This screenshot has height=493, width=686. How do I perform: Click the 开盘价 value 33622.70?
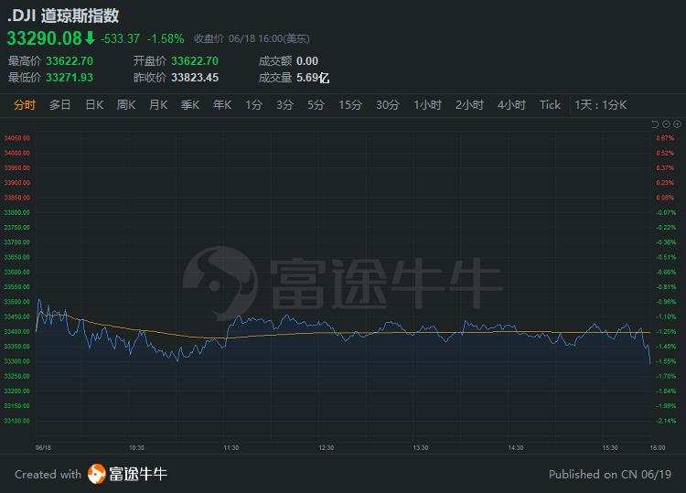tap(195, 60)
